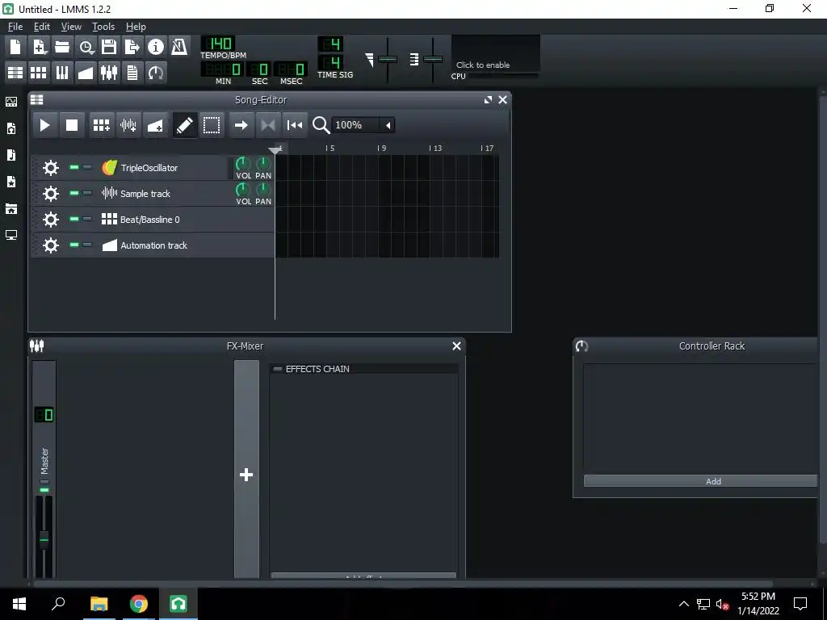
Task: Click bar 9 on the Song-Editor timeline
Action: coord(382,149)
